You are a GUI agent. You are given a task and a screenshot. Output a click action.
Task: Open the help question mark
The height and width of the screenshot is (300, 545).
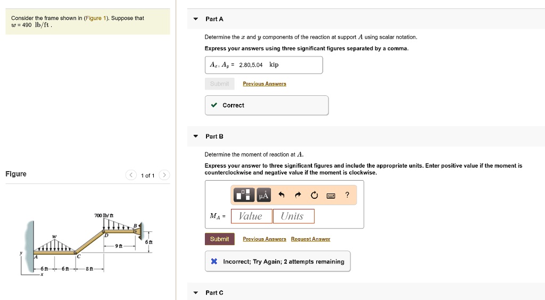click(x=347, y=196)
